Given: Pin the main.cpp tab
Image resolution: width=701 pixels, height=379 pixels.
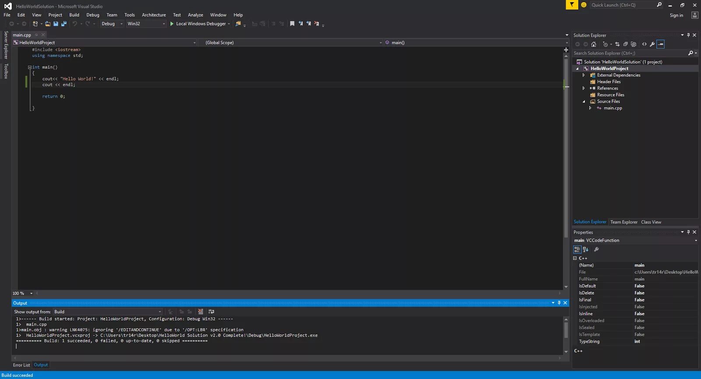Looking at the screenshot, I should click(36, 35).
